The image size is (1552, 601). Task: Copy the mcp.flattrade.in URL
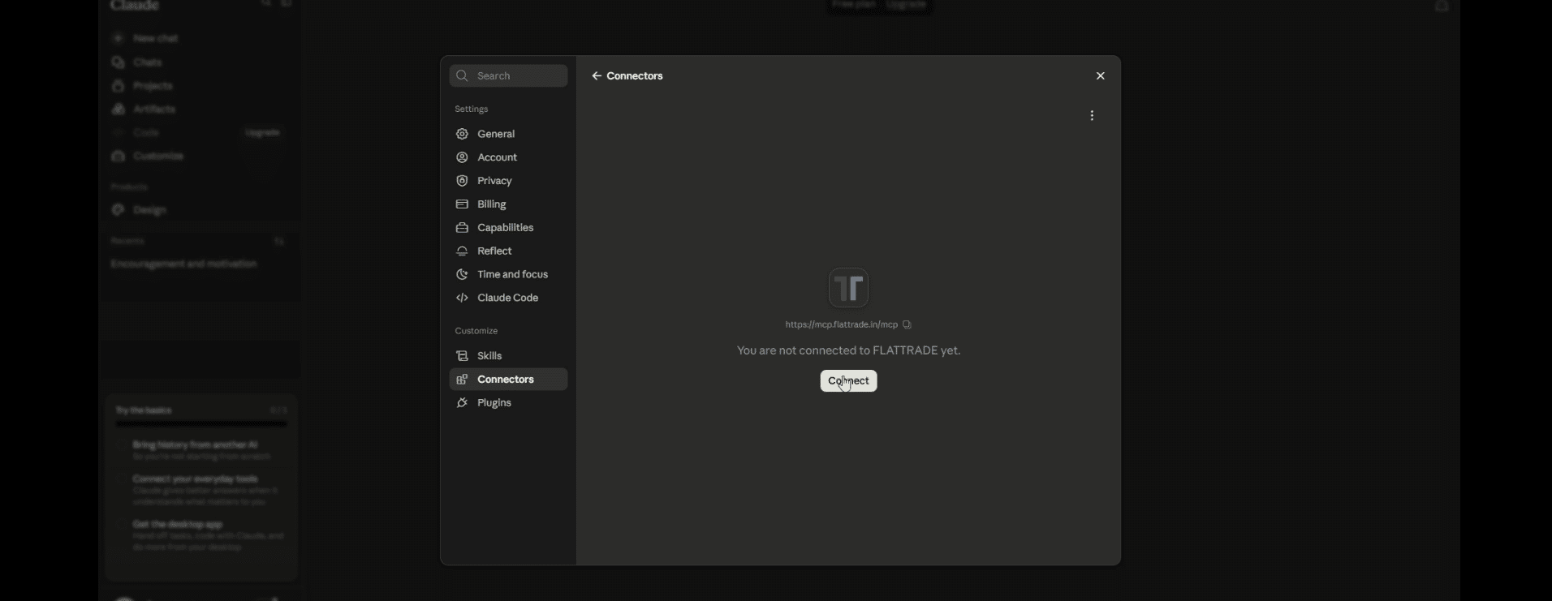tap(907, 325)
